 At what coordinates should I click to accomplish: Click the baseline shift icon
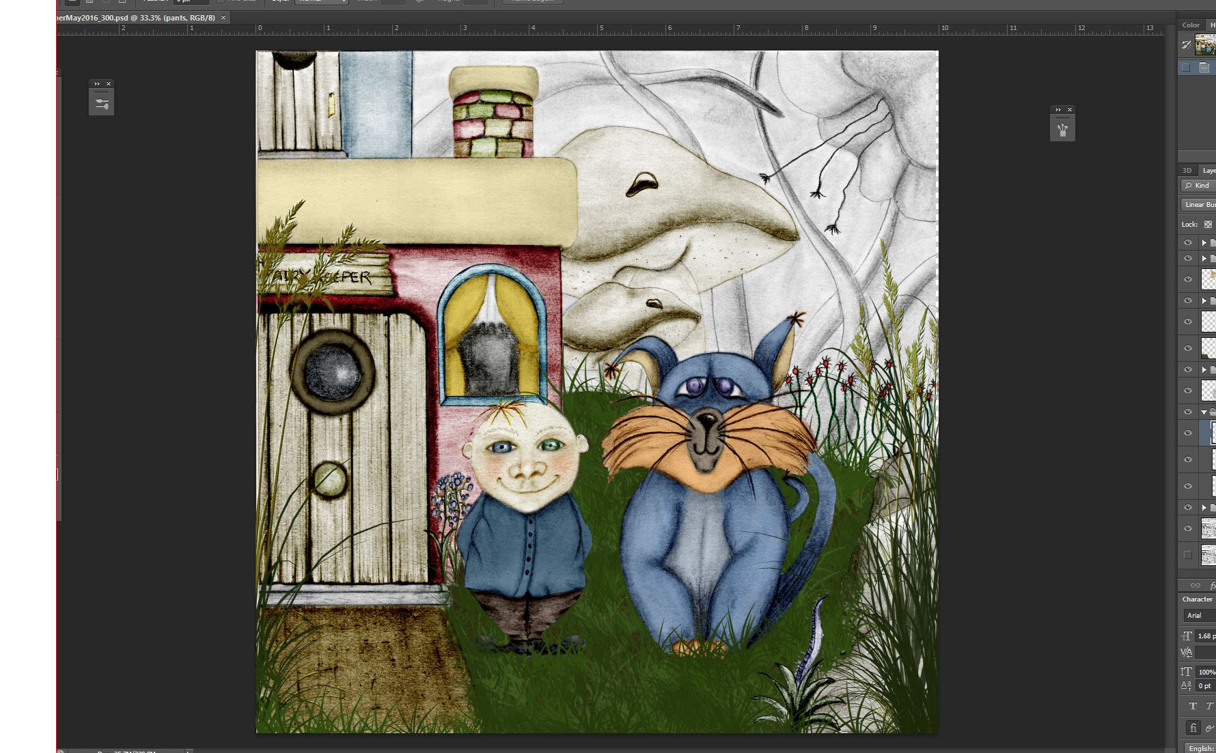click(x=1187, y=686)
